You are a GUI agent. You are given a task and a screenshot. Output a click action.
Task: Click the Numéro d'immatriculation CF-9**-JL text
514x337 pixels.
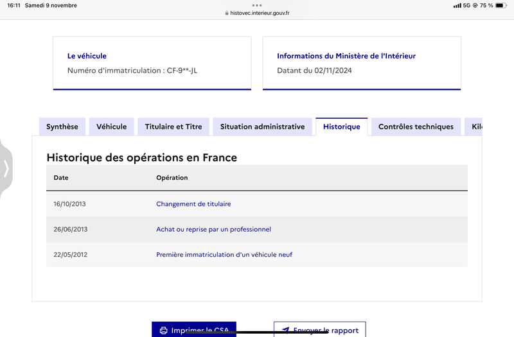coord(132,71)
